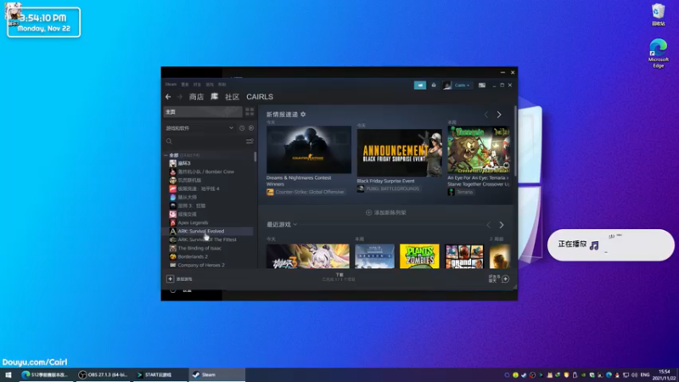Select the 主页 library home button
This screenshot has height=382, width=679.
pos(203,112)
